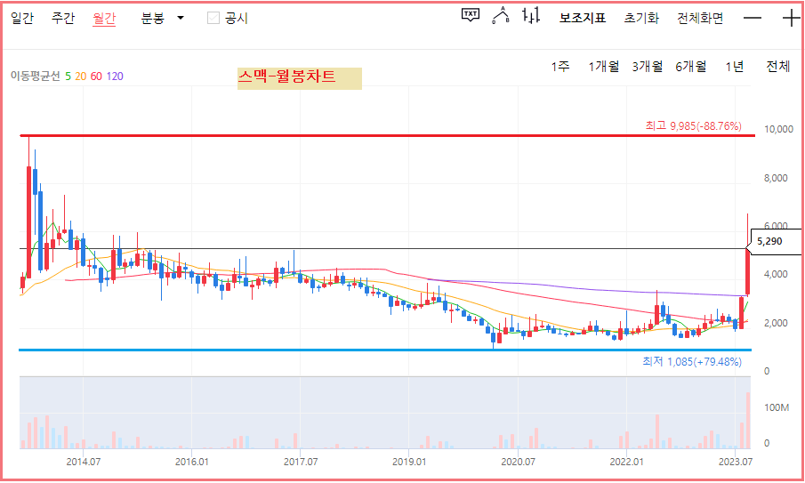Toggle the purple 120 moving average label
The image size is (805, 483).
click(115, 76)
